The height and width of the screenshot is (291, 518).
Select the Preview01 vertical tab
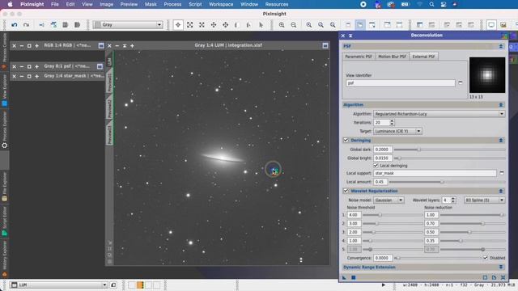[x=109, y=82]
